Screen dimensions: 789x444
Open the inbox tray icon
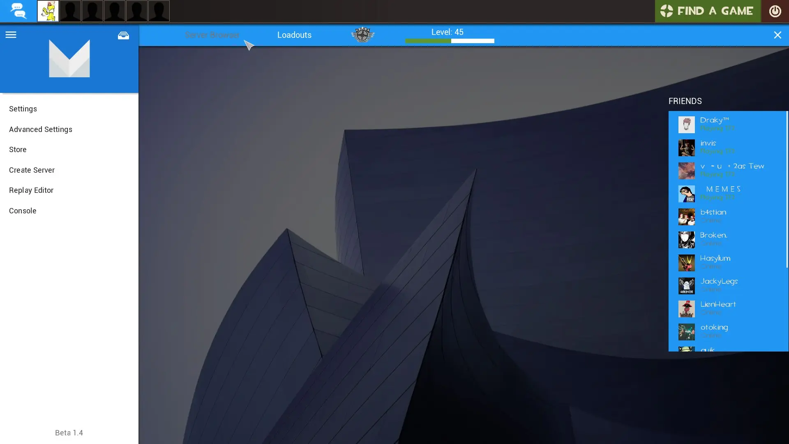click(x=123, y=35)
